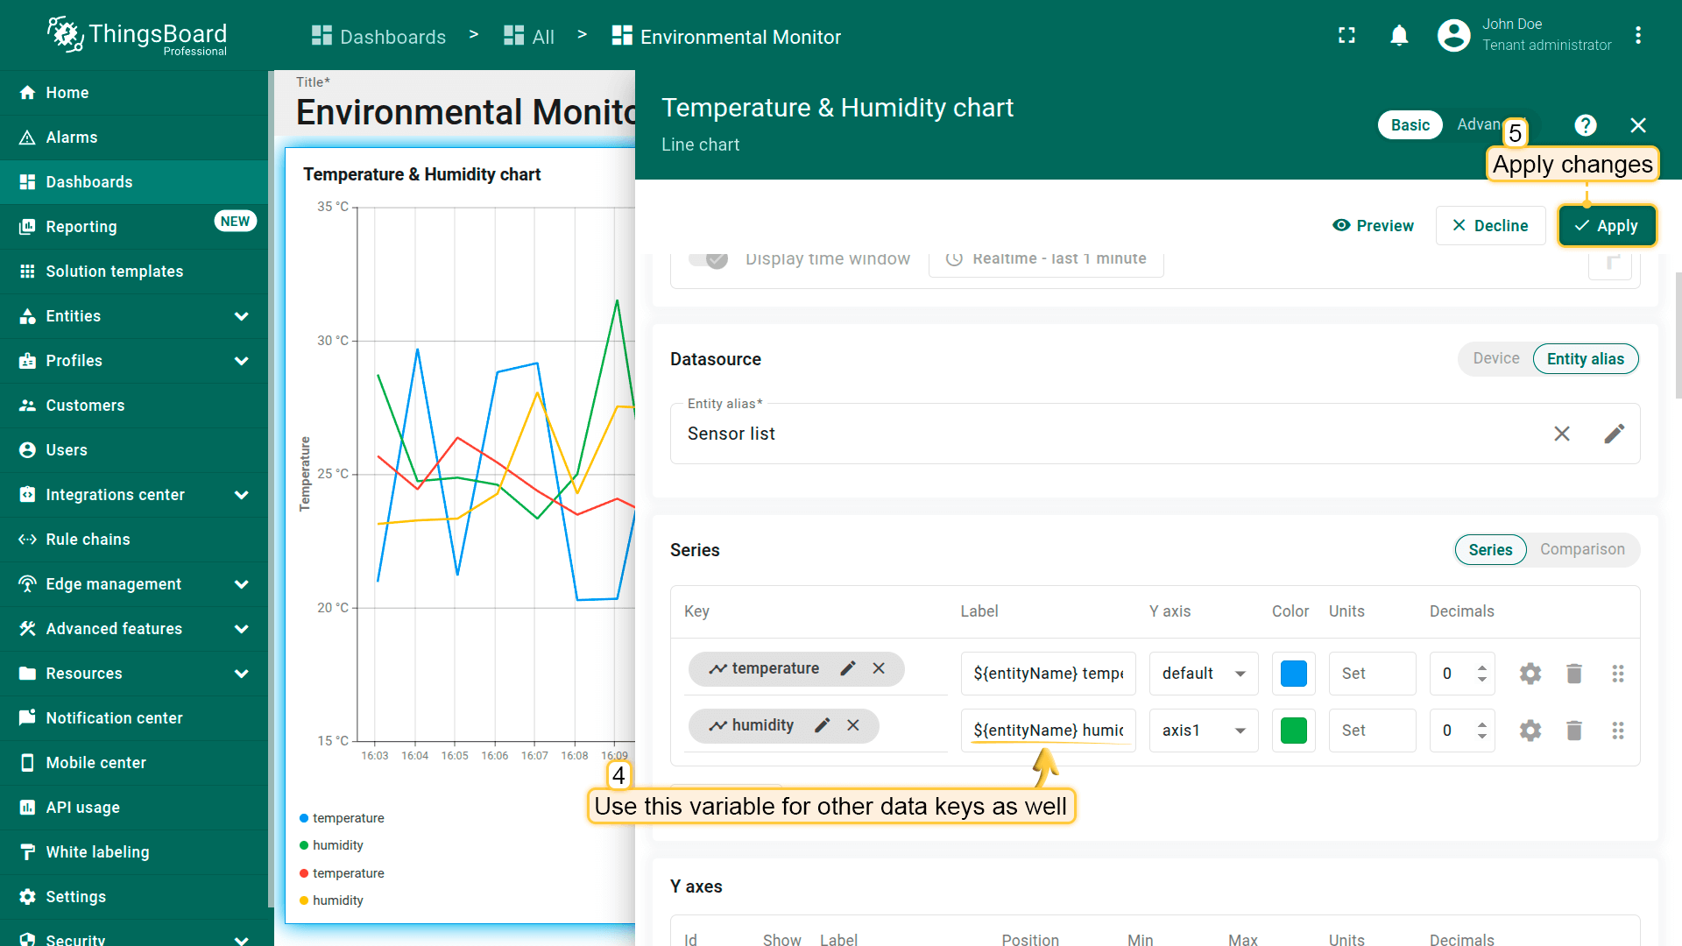Toggle Display time window switch
This screenshot has width=1682, height=946.
click(x=708, y=258)
